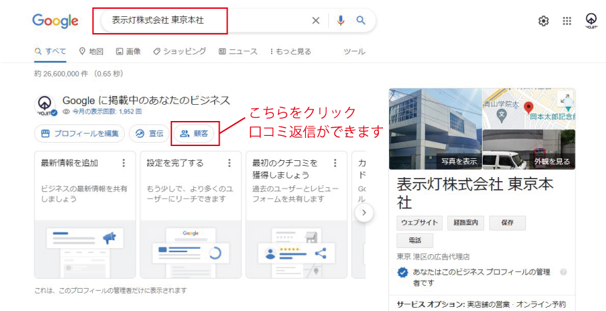Open Google apps grid
606x311 pixels.
click(x=567, y=21)
